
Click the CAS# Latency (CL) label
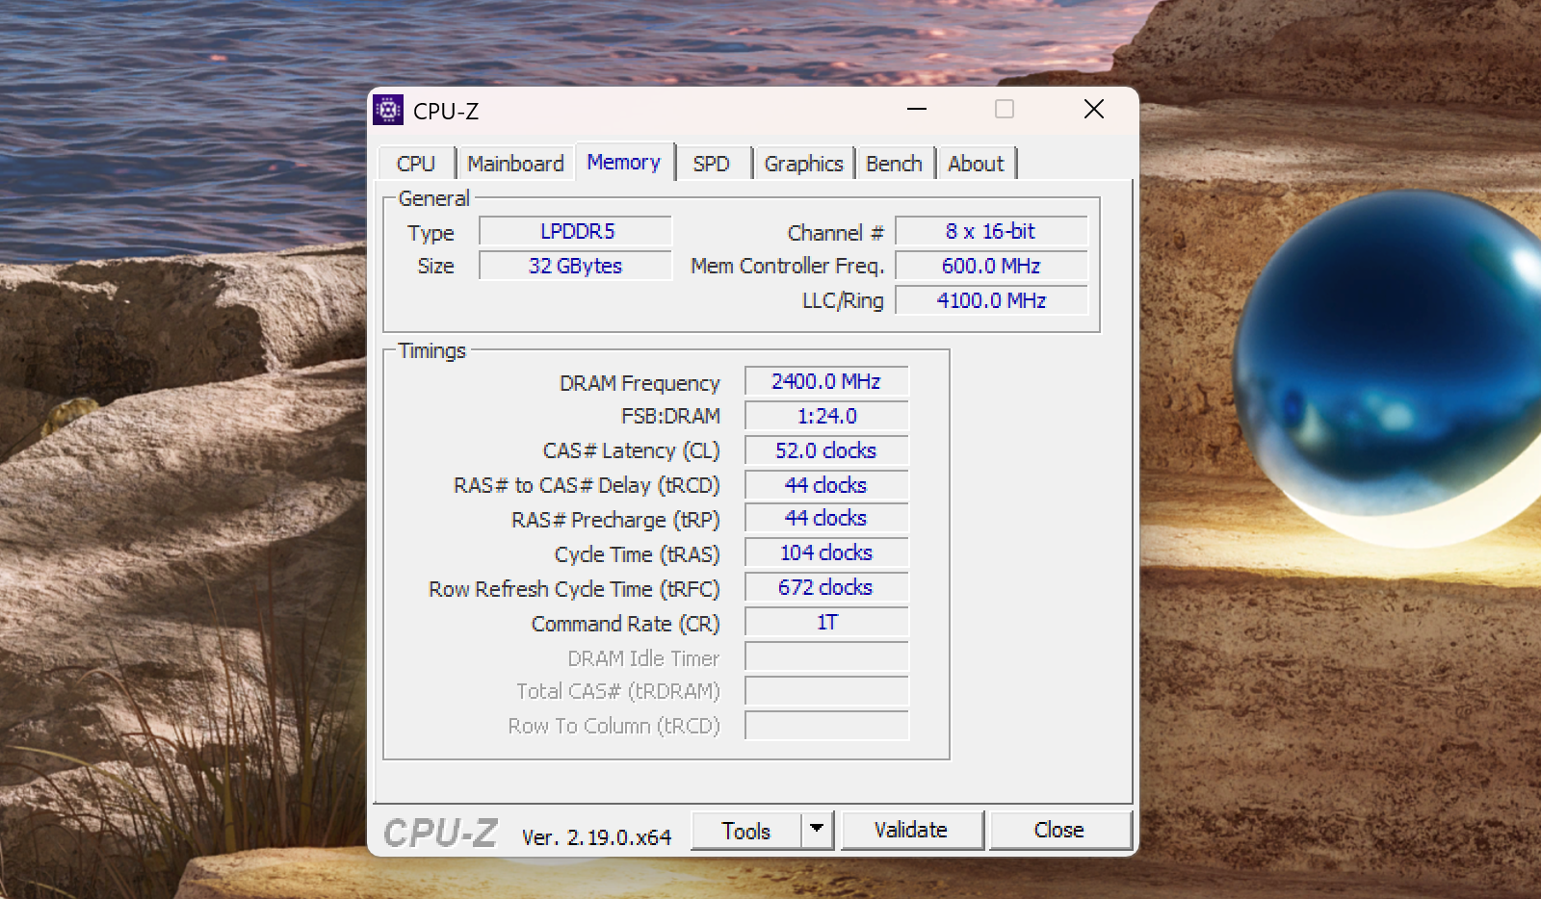631,450
